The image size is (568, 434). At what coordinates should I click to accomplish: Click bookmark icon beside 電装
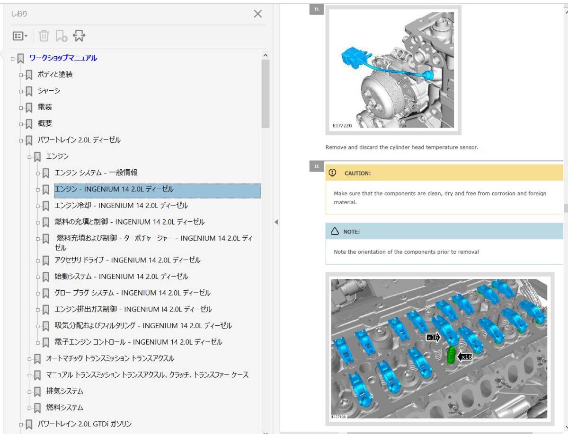tap(29, 107)
